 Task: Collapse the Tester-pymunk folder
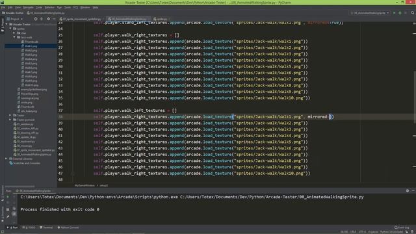[10, 120]
